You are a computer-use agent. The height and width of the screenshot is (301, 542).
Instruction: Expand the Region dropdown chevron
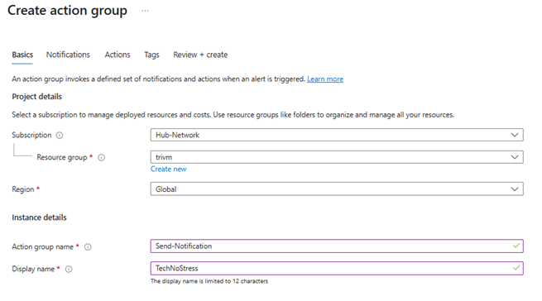point(515,189)
